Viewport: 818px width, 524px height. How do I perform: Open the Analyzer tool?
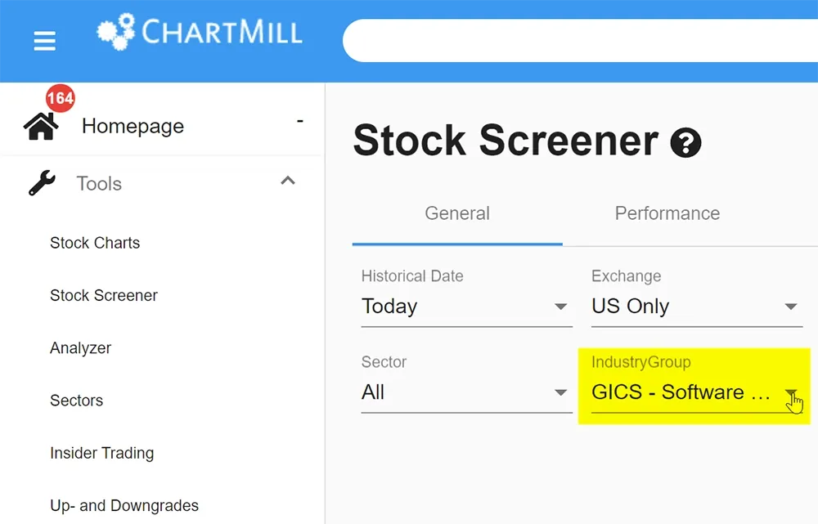pyautogui.click(x=80, y=348)
